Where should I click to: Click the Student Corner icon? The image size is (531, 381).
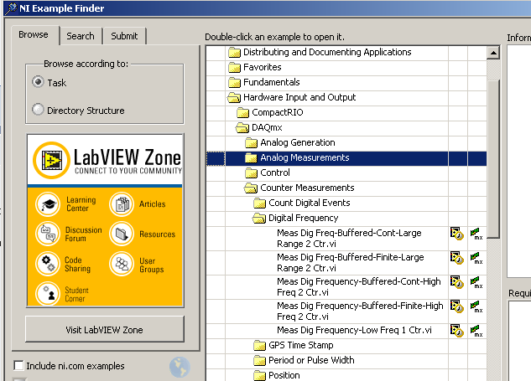coord(48,293)
